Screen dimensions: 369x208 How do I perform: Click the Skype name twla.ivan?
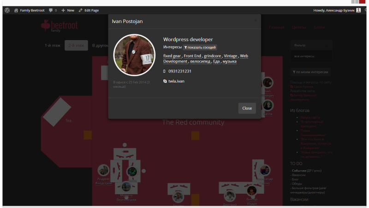pos(176,81)
